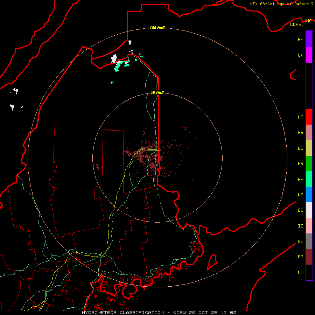Click the RA legend label
The image size is (315, 315).
click(x=300, y=180)
